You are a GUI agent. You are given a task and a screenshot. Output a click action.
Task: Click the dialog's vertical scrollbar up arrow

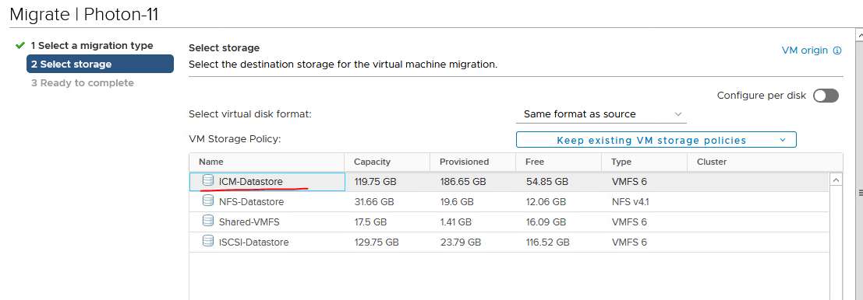(860, 34)
